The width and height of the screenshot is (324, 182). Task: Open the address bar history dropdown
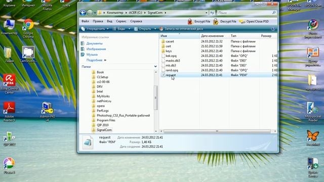click(x=206, y=13)
